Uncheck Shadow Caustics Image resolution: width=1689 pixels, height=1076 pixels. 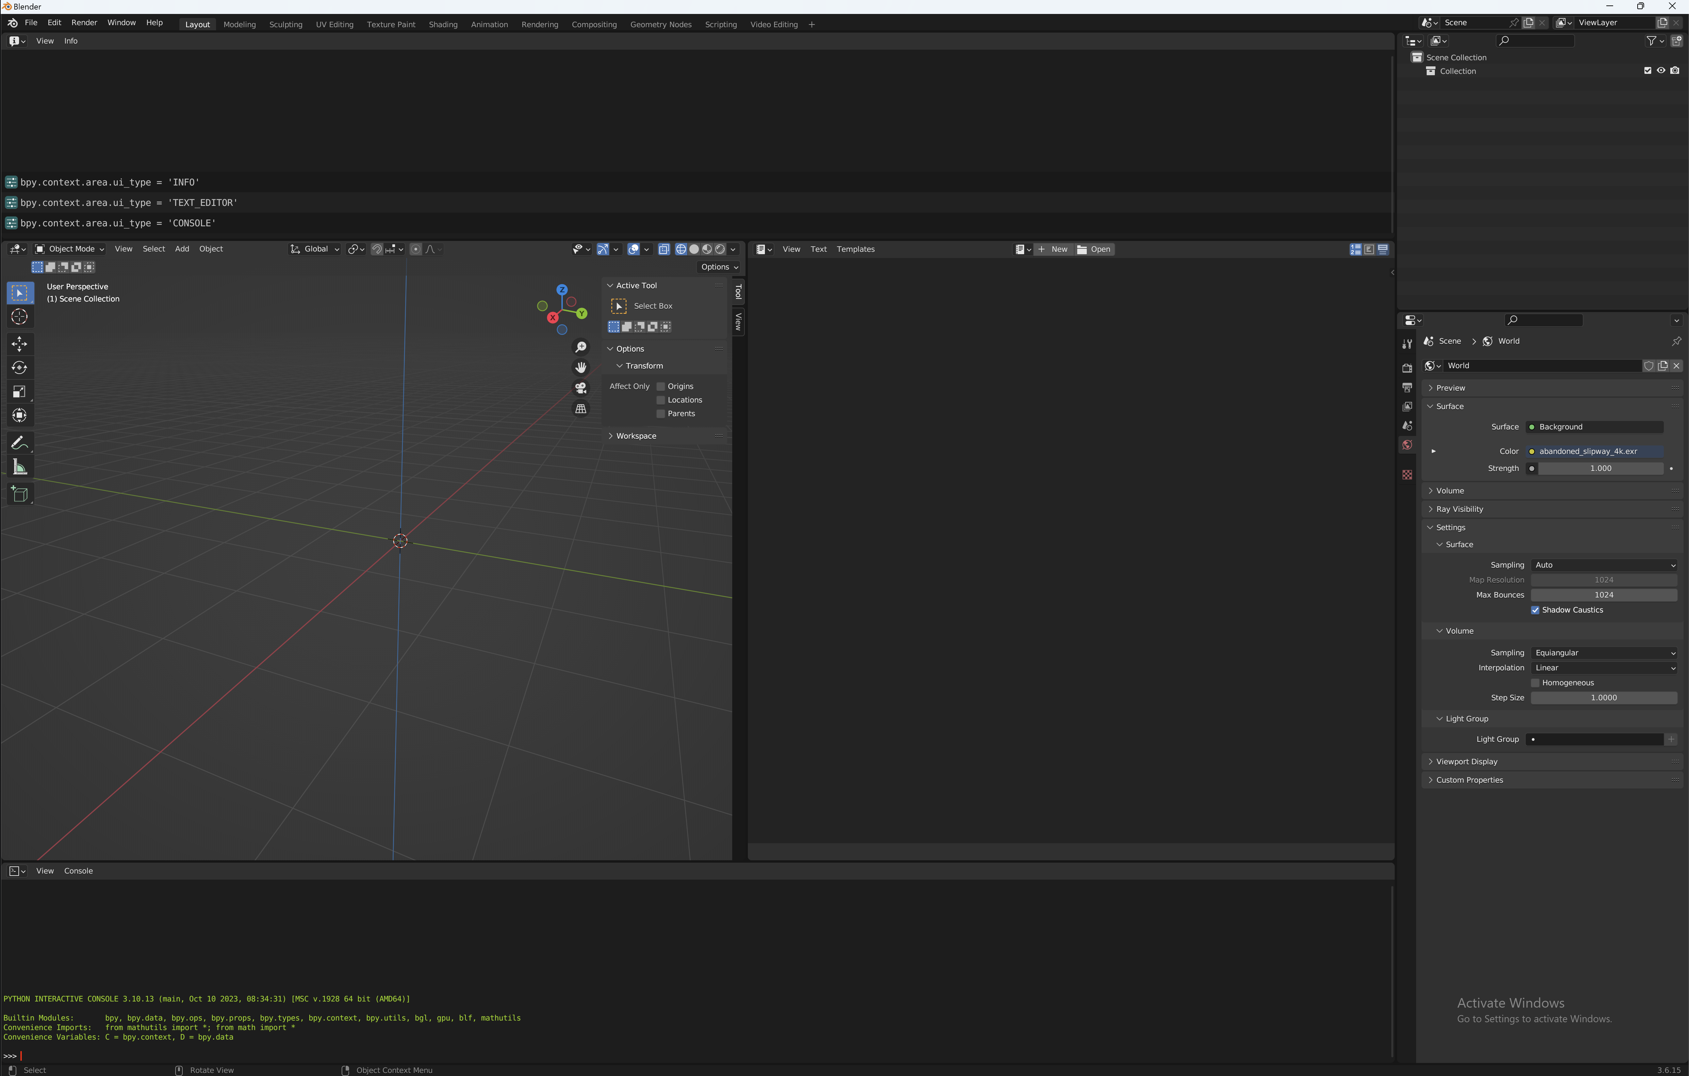[1536, 609]
